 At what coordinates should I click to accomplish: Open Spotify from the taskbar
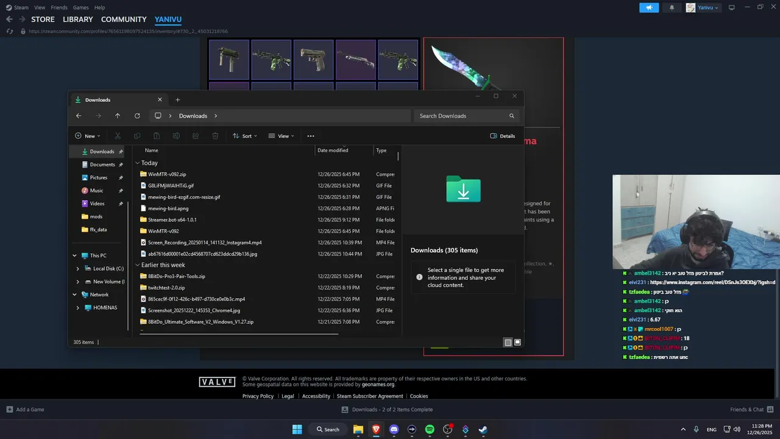430,429
